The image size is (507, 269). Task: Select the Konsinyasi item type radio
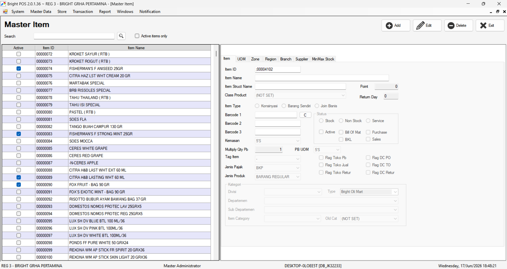257,106
